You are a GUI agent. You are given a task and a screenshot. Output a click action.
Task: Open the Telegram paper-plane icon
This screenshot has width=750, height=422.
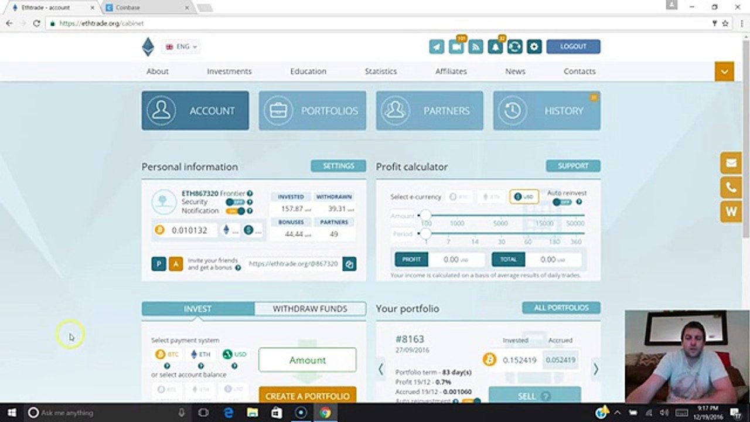point(437,46)
